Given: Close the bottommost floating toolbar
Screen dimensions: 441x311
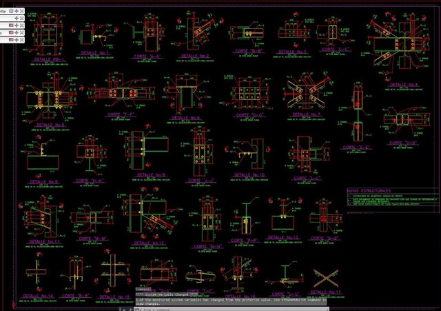Looking at the screenshot, I should (21, 40).
